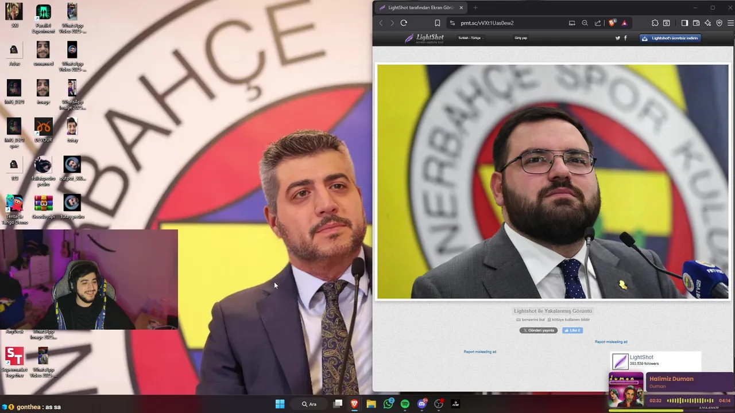Open Task View on taskbar
Viewport: 735px width, 413px height.
coord(338,404)
